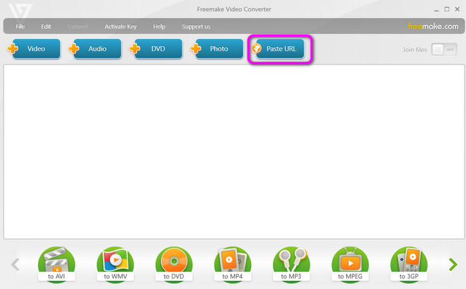Add audio with the Audio button
Image resolution: width=466 pixels, height=289 pixels.
(x=95, y=48)
